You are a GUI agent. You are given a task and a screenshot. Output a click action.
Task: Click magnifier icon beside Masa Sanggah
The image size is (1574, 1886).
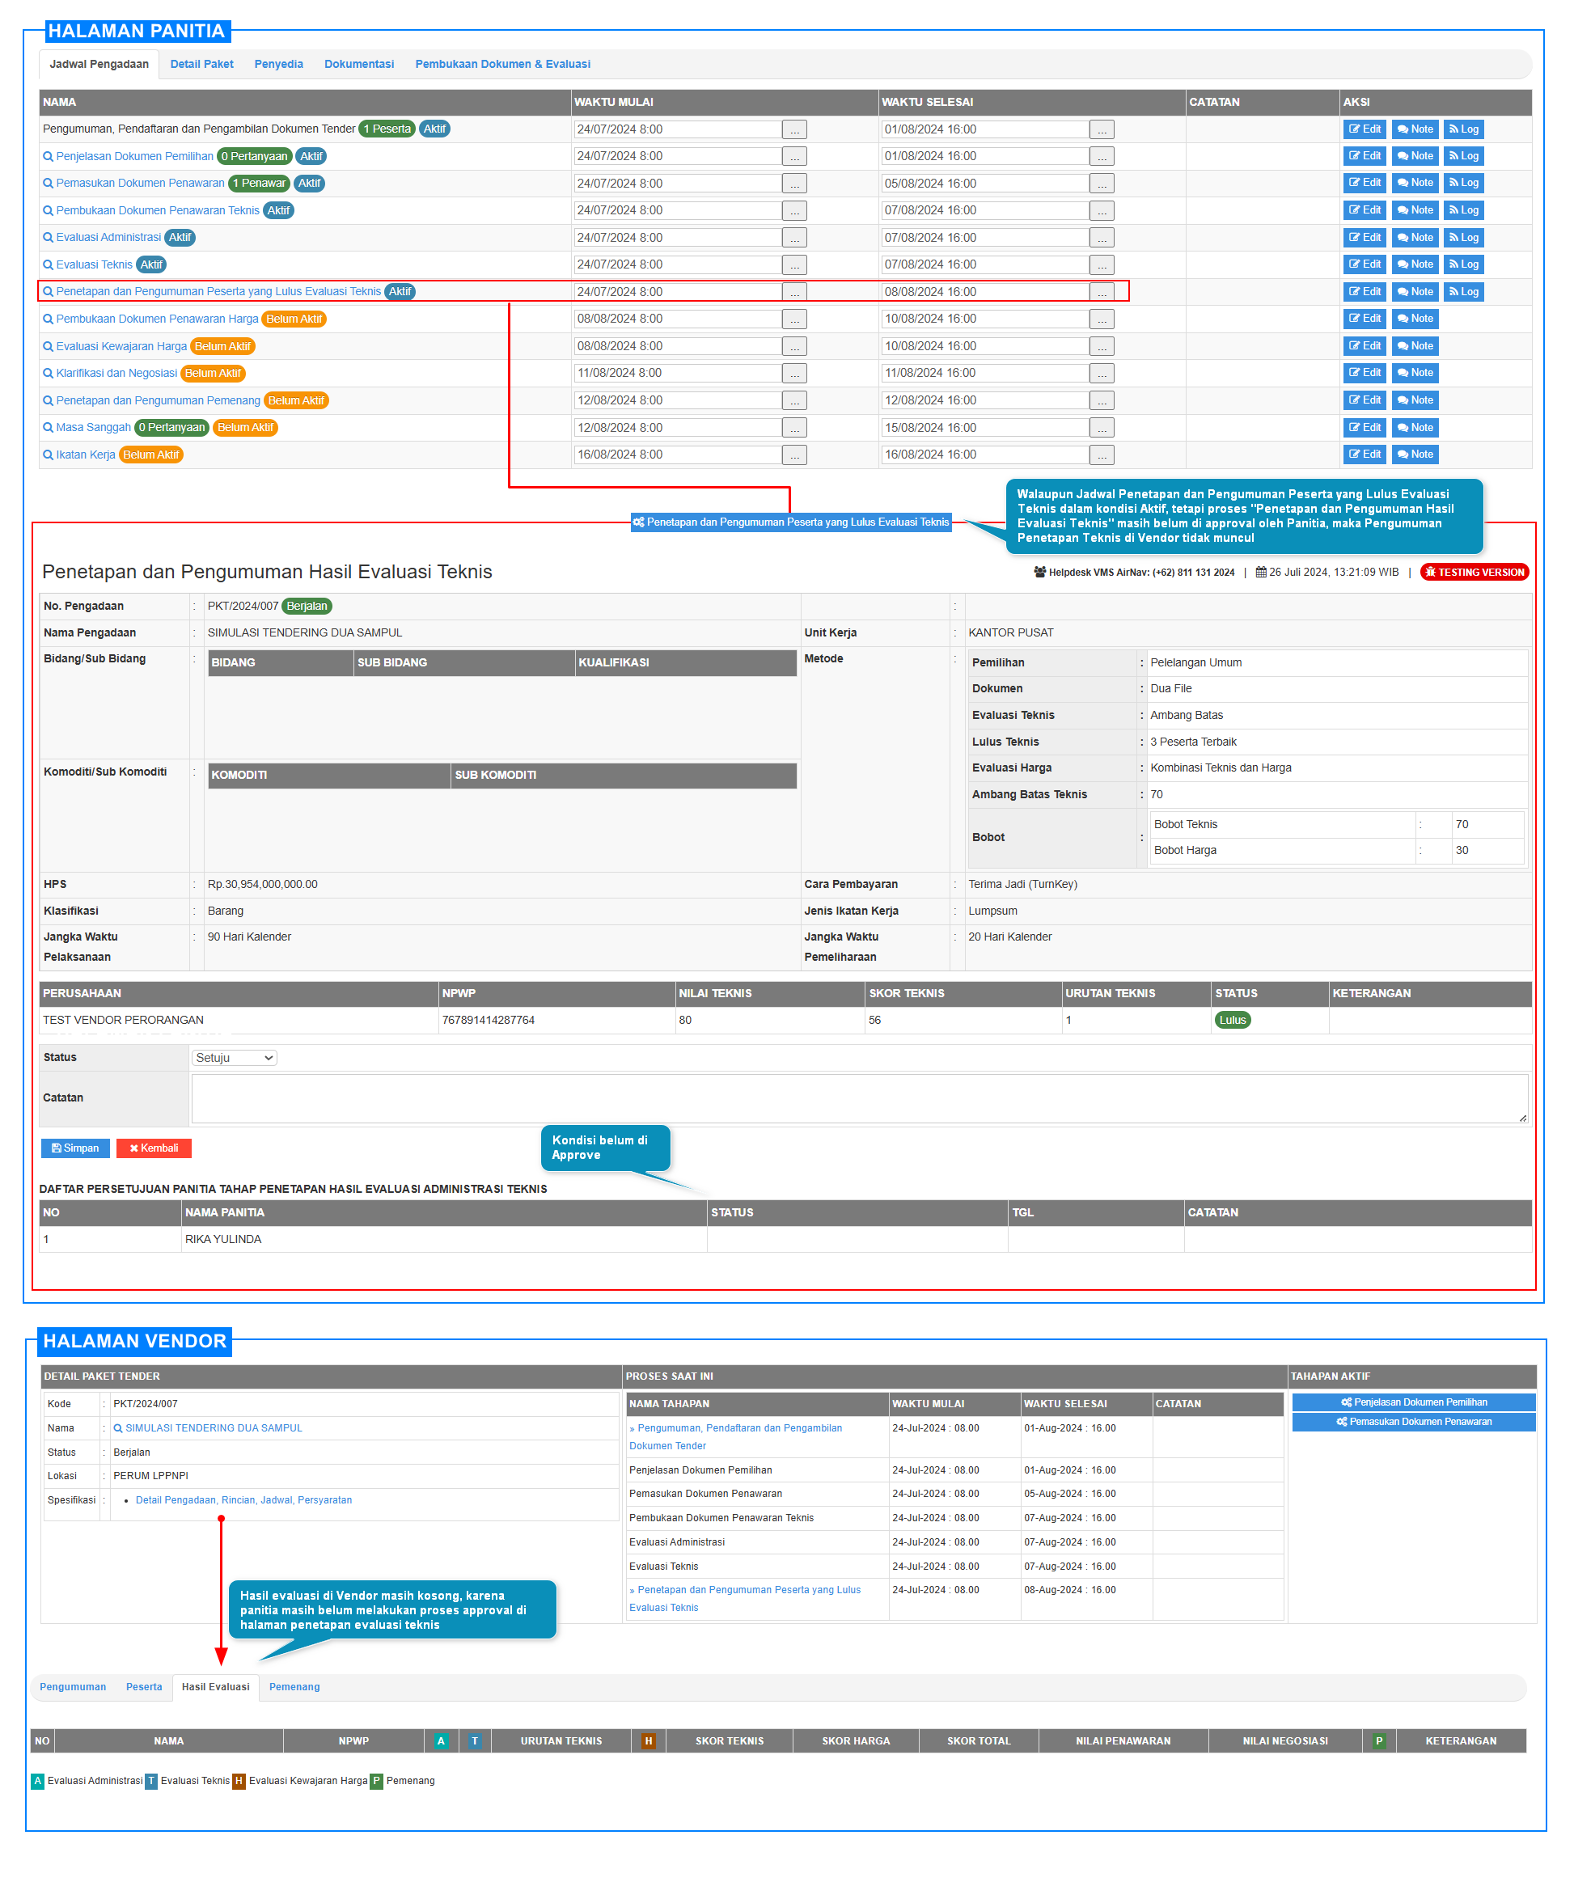(x=49, y=429)
